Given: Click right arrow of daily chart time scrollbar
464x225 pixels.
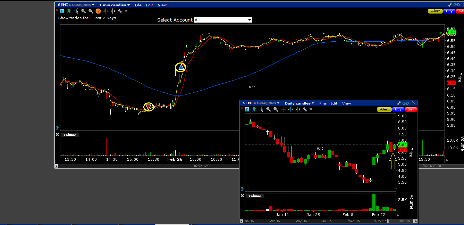Looking at the screenshot, I should [x=415, y=222].
